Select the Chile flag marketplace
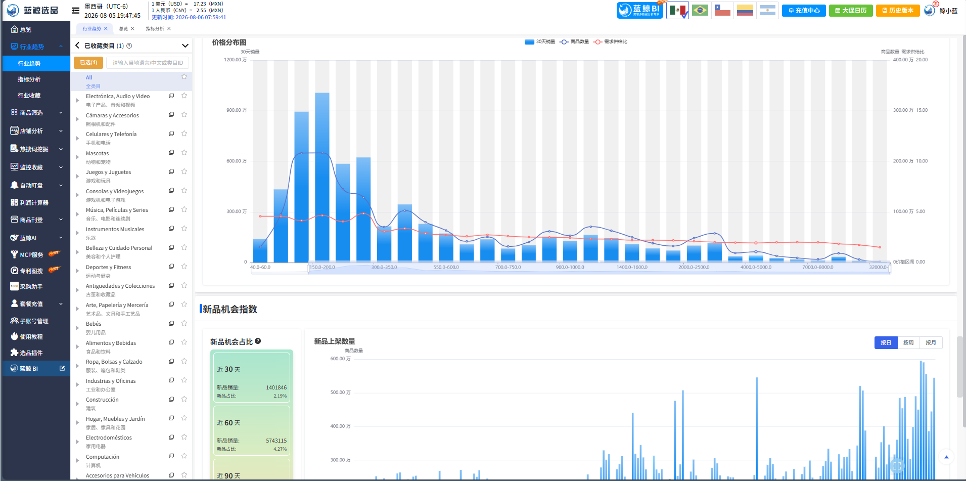966x481 pixels. [x=722, y=10]
